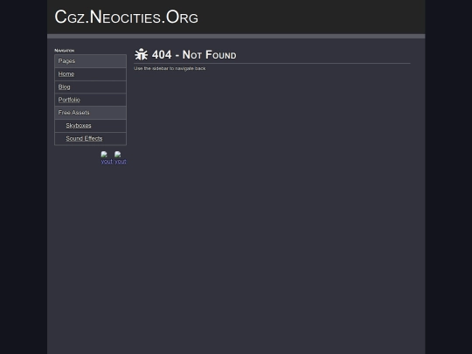
Task: Open the Home page link
Action: pos(66,74)
